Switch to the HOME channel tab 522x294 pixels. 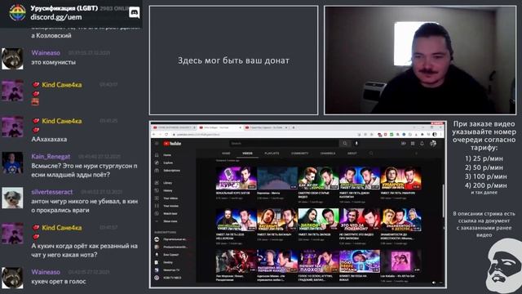pyautogui.click(x=226, y=154)
